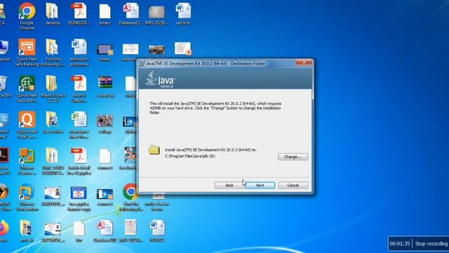
Task: Open the Google Chrome desktop shortcut
Action: point(27,16)
